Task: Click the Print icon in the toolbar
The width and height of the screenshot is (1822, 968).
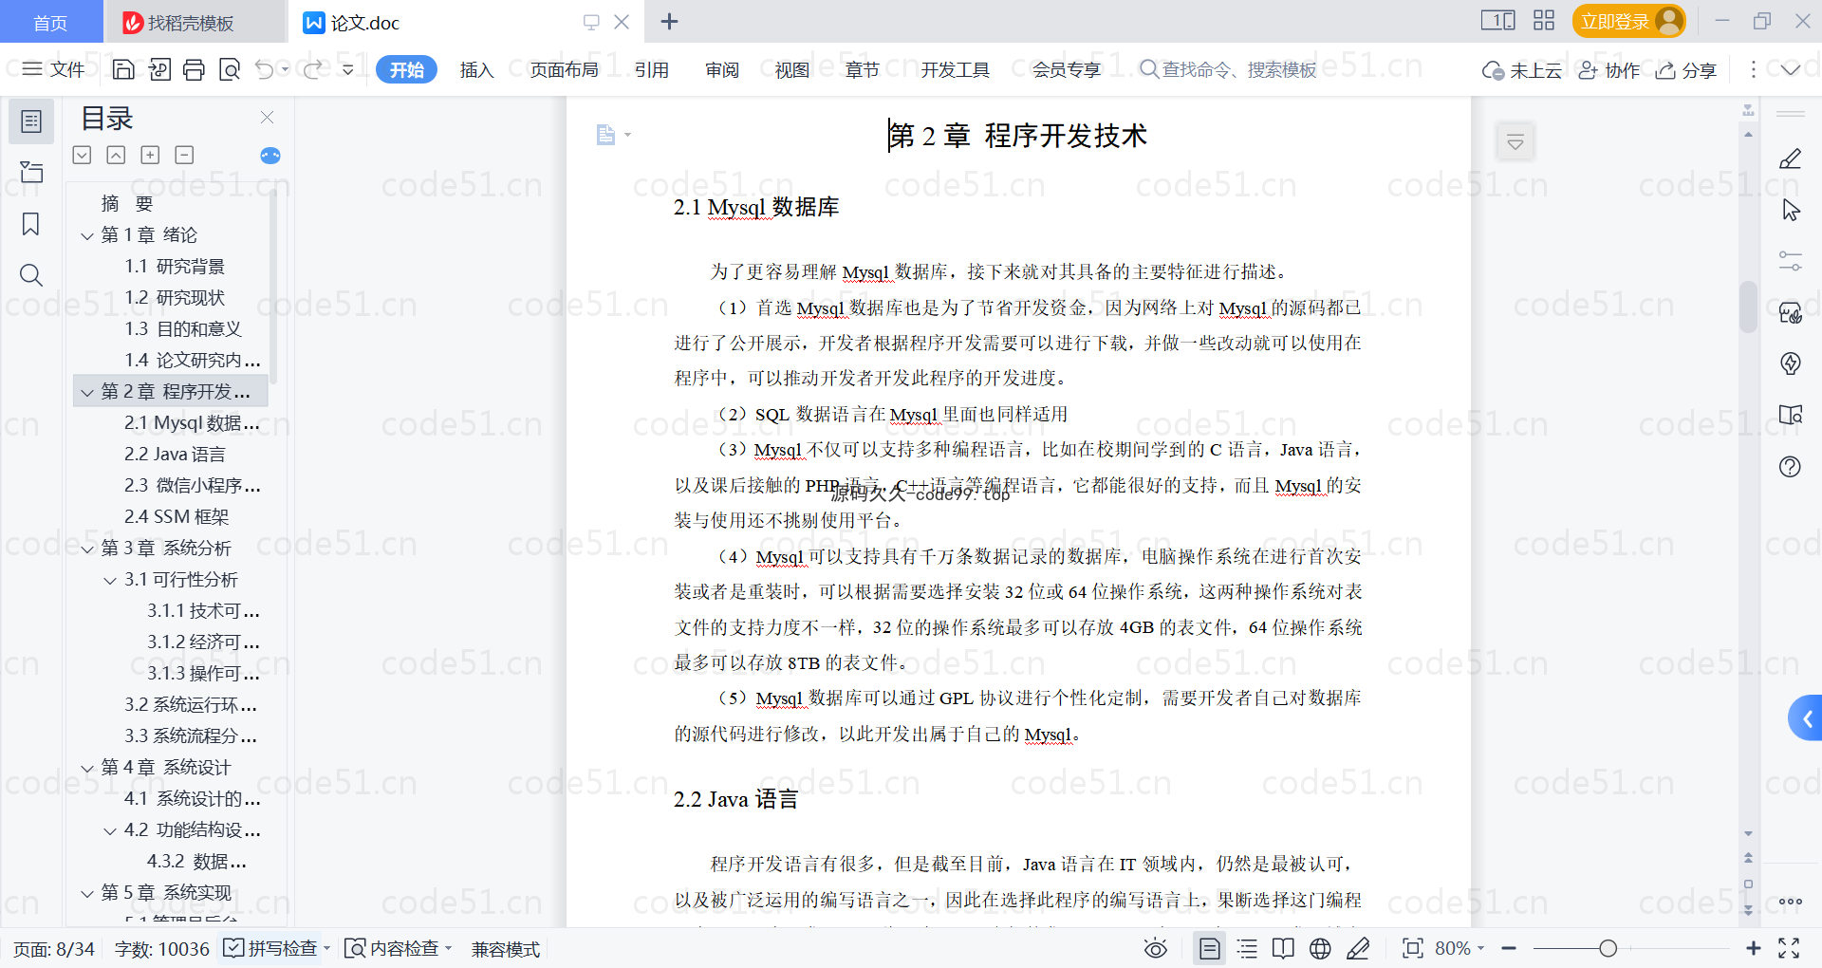Action: [194, 69]
